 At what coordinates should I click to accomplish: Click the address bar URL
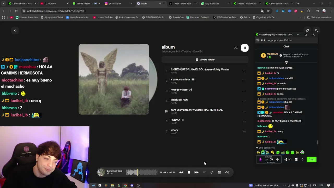[x=56, y=11]
